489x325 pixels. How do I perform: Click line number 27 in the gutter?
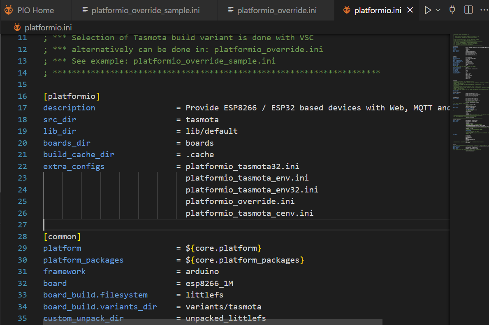pyautogui.click(x=23, y=225)
